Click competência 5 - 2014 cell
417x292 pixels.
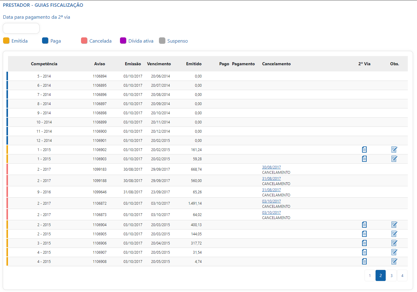tap(44, 76)
